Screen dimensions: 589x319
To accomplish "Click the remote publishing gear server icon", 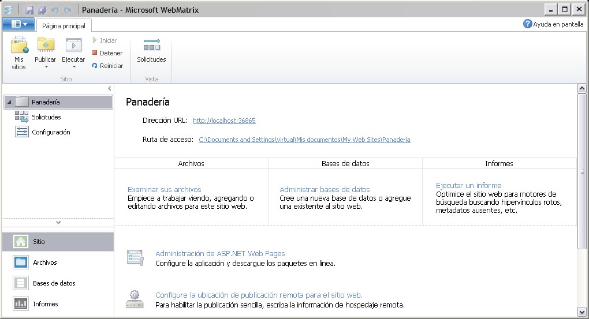I will [x=135, y=299].
